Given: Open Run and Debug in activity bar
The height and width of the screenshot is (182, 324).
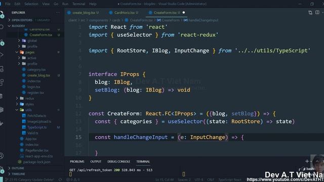Looking at the screenshot, I should pos(2,55).
